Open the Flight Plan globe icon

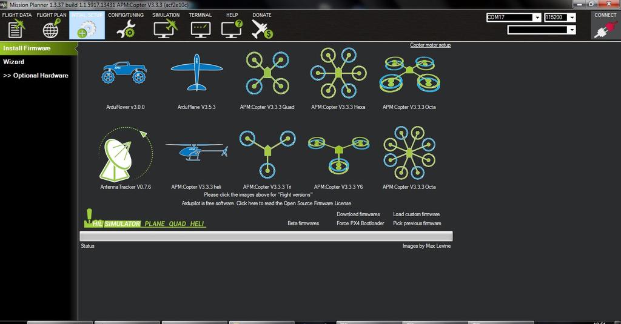tap(52, 28)
